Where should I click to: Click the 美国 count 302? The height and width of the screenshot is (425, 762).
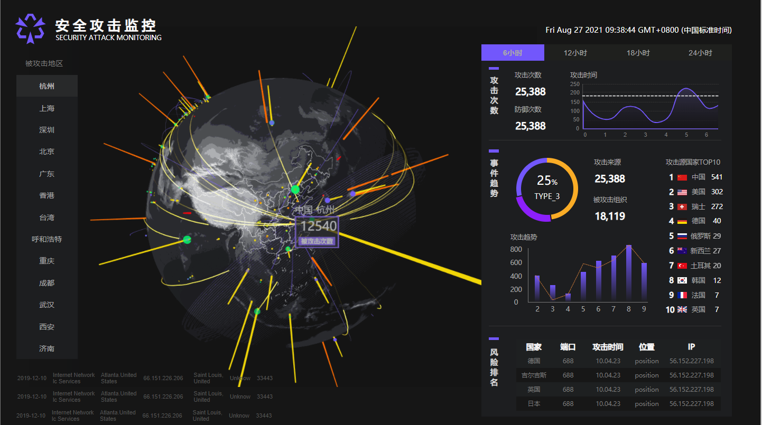pyautogui.click(x=717, y=192)
